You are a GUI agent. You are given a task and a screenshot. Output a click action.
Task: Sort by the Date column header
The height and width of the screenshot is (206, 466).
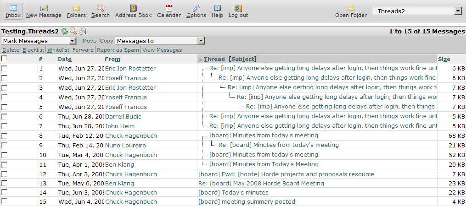point(65,59)
